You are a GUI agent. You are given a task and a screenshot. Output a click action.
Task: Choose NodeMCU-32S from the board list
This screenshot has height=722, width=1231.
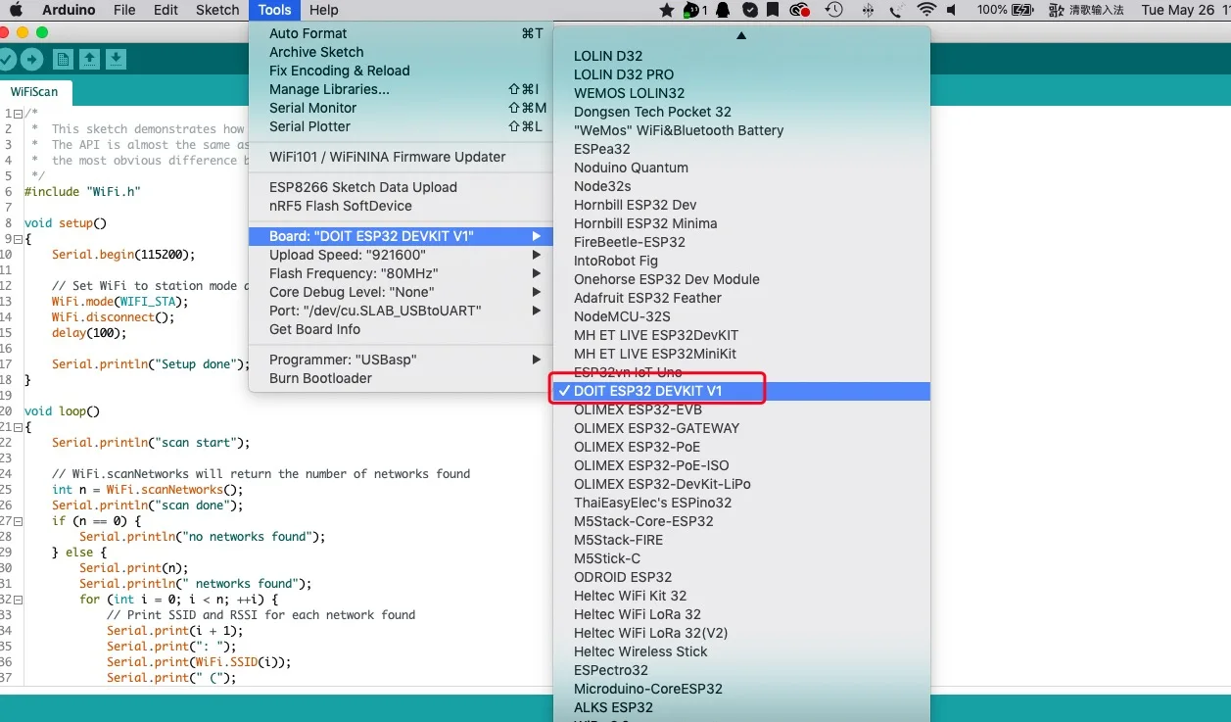tap(622, 316)
